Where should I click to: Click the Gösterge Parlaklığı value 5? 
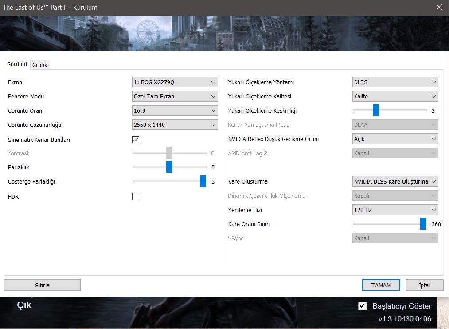tap(213, 181)
